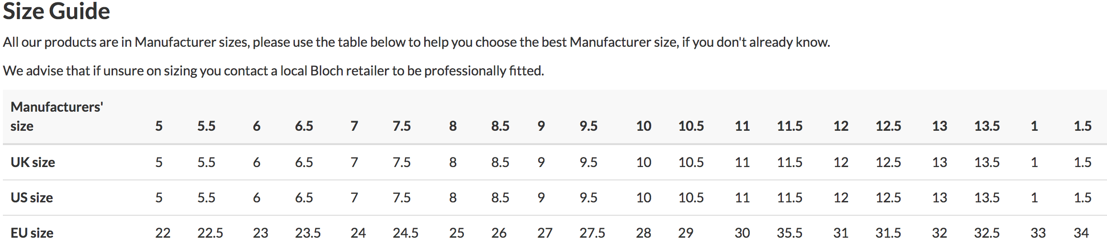Select EU size 35.5 cell
This screenshot has width=1107, height=252.
[790, 233]
